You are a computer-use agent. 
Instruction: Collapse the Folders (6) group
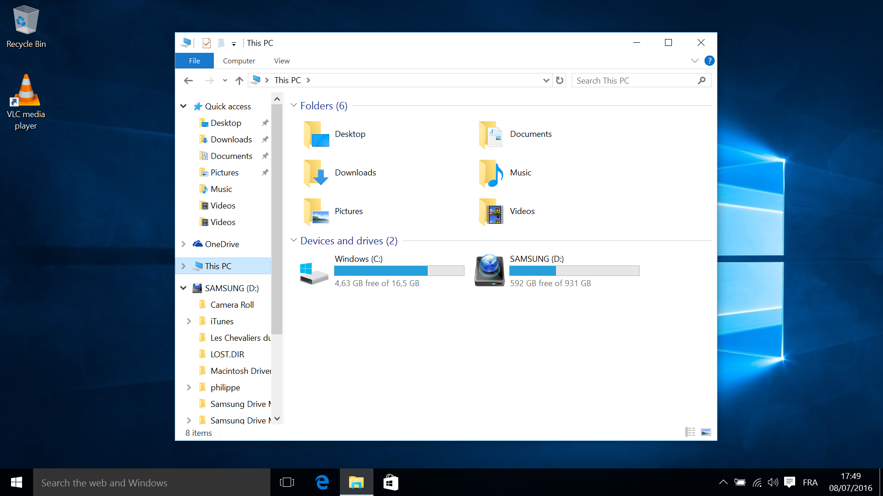pos(293,106)
